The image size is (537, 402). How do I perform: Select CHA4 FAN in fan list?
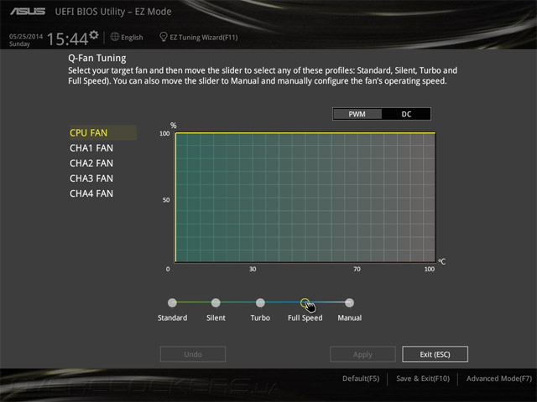click(x=91, y=193)
